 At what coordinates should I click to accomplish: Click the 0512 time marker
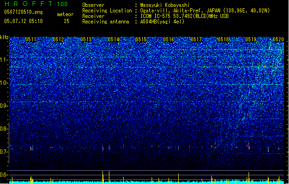(x=58, y=40)
